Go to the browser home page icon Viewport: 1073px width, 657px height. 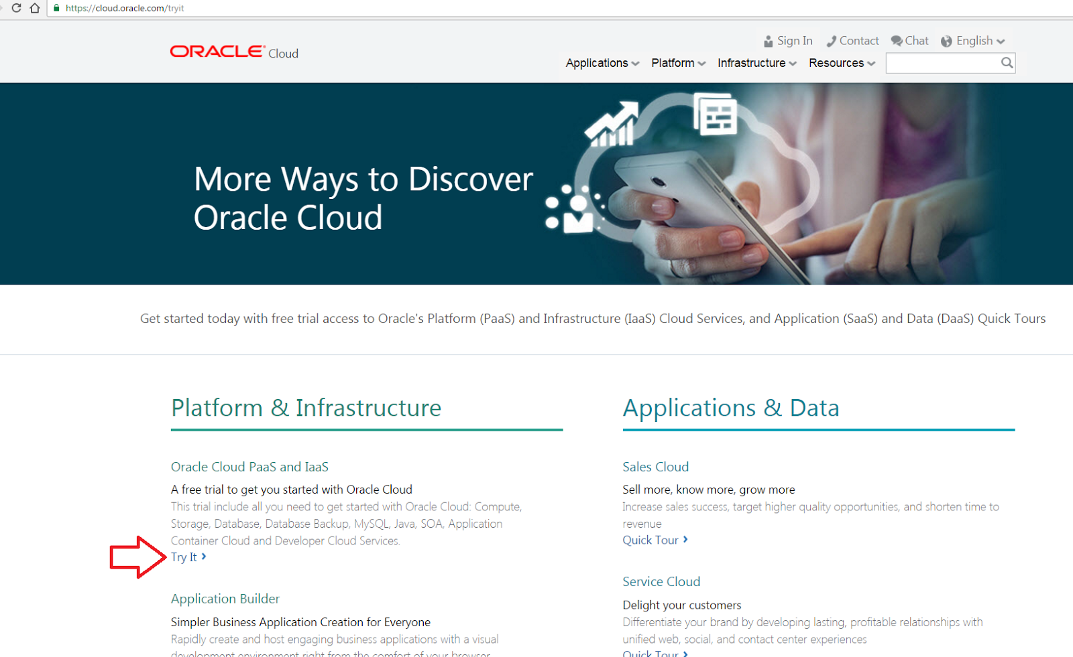[x=35, y=8]
